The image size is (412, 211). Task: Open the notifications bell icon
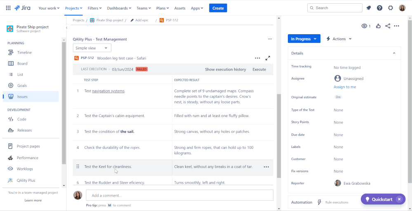pos(369,8)
